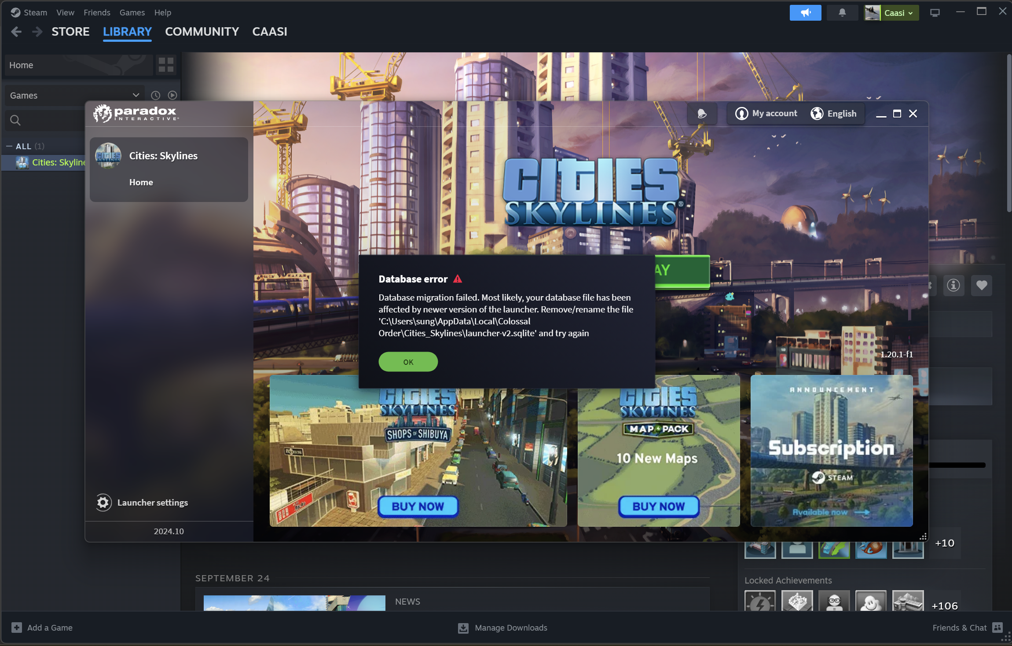This screenshot has width=1012, height=646.
Task: Click the Add a Game plus icon
Action: pos(17,628)
